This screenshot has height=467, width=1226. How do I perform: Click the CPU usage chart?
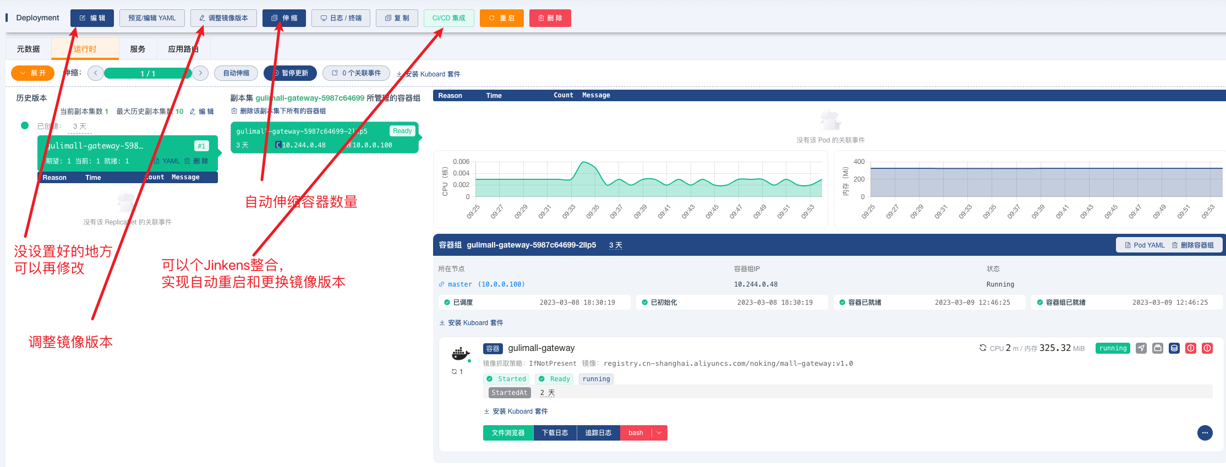pyautogui.click(x=631, y=189)
